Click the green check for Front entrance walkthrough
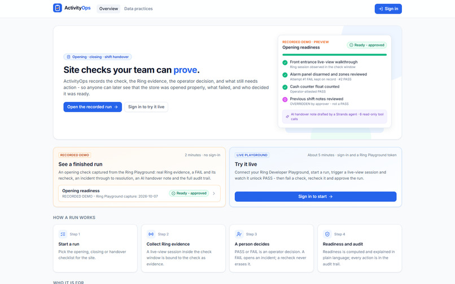455x284 pixels. pyautogui.click(x=285, y=63)
